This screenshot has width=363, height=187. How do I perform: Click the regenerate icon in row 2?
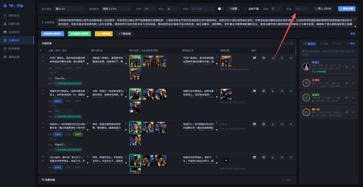282,91
